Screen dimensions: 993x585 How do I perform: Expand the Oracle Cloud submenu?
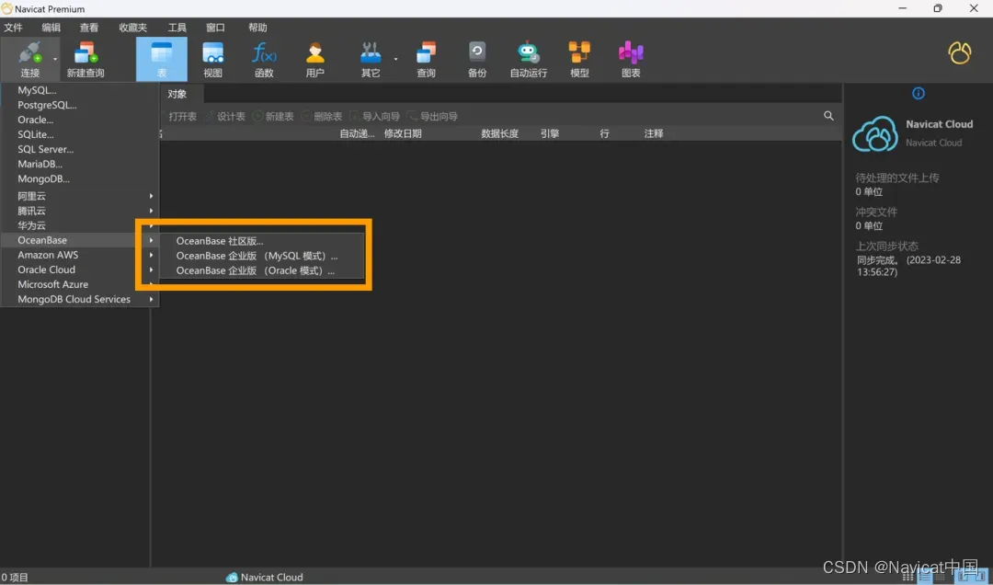(80, 270)
